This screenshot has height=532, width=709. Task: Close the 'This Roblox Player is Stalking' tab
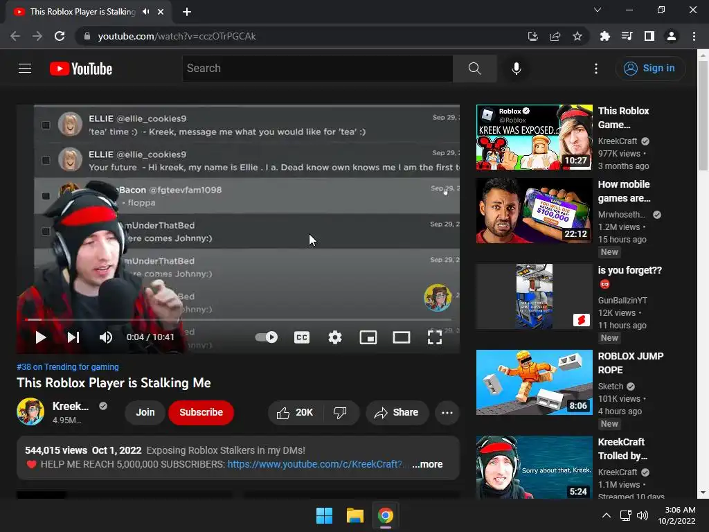point(161,12)
